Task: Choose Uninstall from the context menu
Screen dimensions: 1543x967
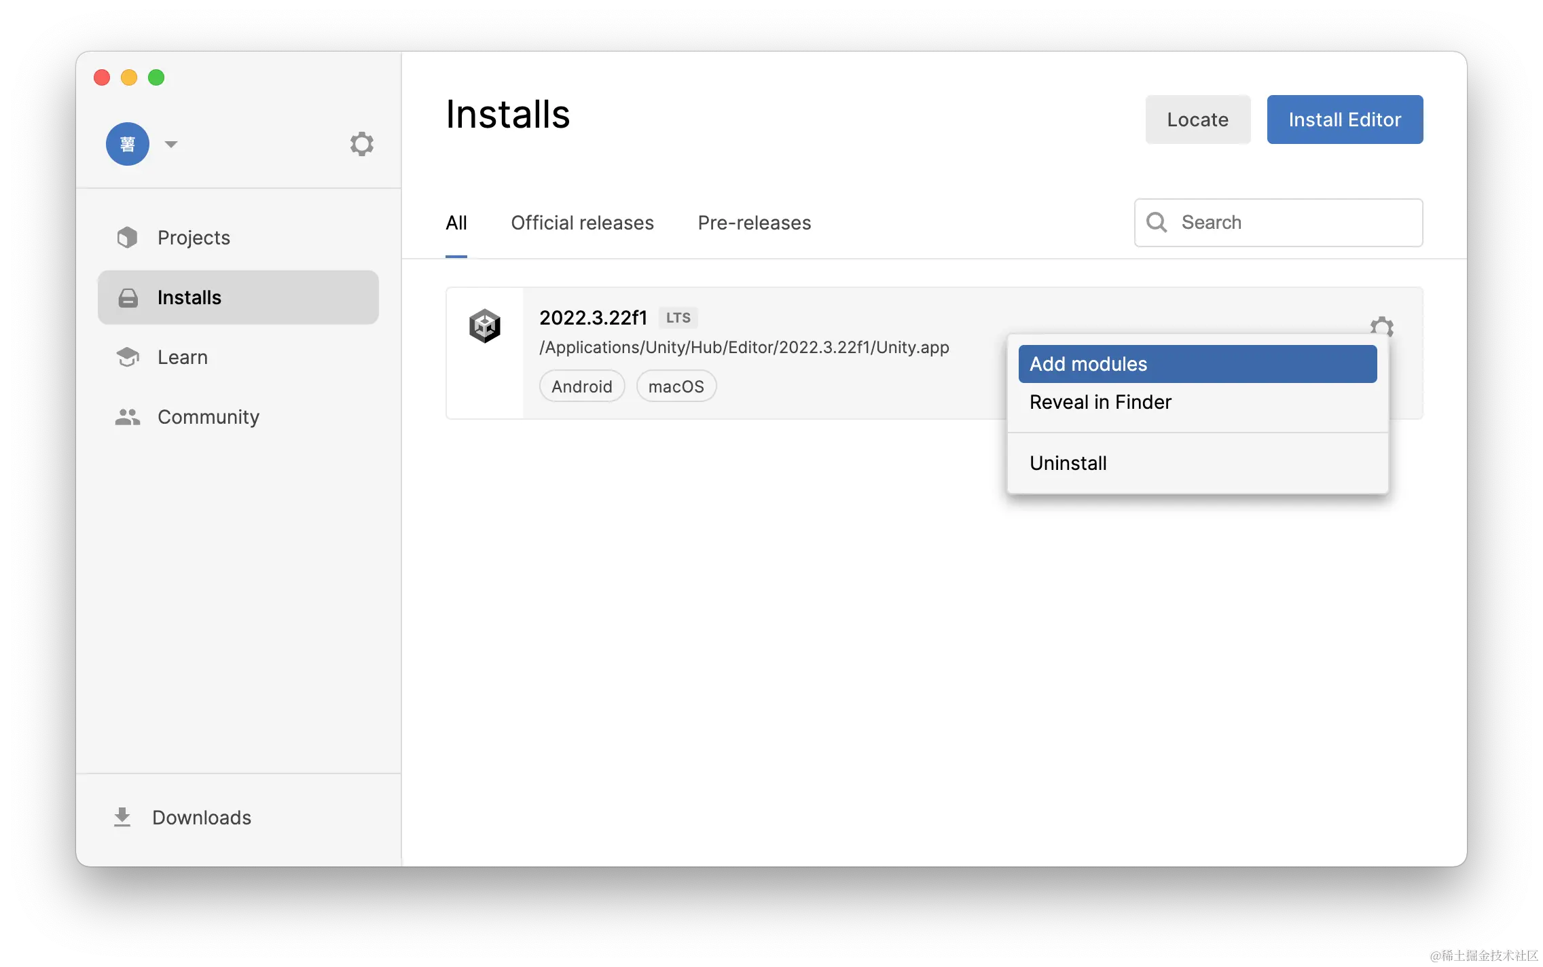Action: pos(1068,463)
